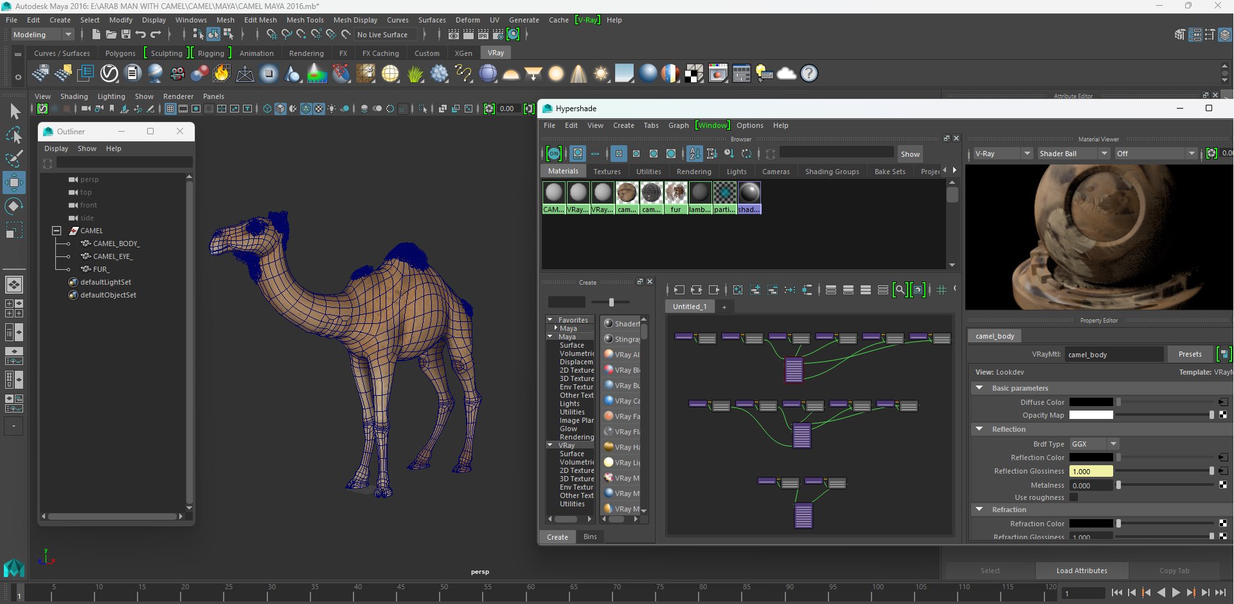Click output connections icon in Hypershade graph toolbar
This screenshot has width=1234, height=604.
click(714, 290)
